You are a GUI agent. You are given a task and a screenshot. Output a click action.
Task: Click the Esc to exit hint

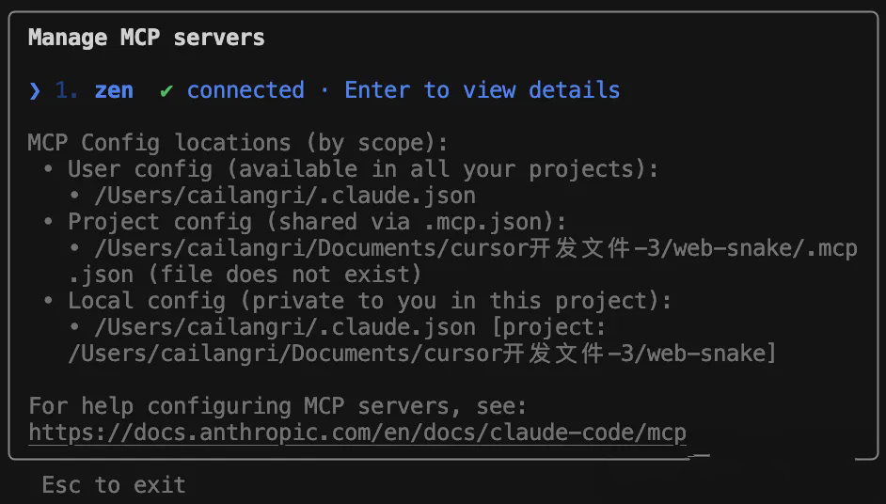point(114,485)
